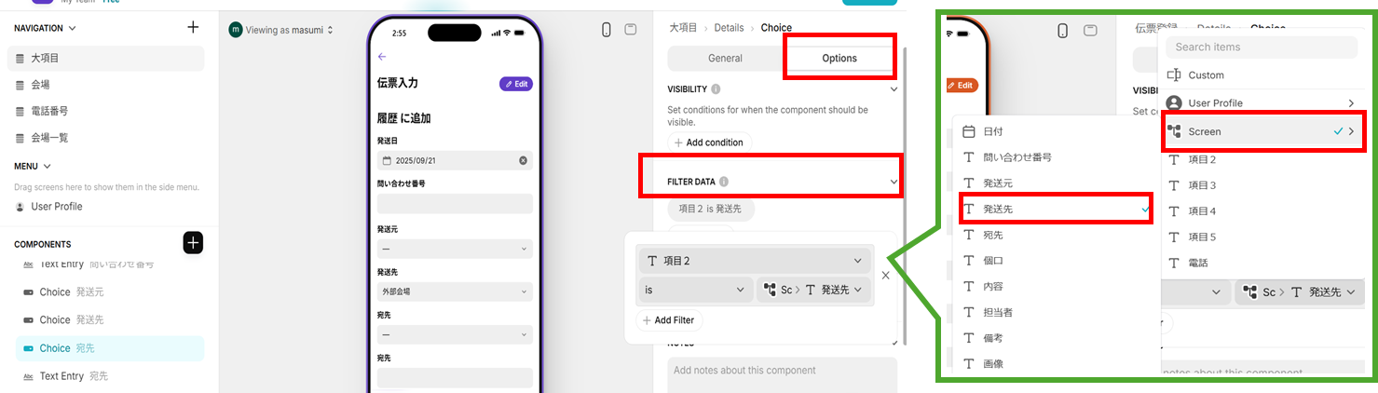Image resolution: width=1378 pixels, height=393 pixels.
Task: Click the text icon beside 画像 in the list
Action: point(969,363)
